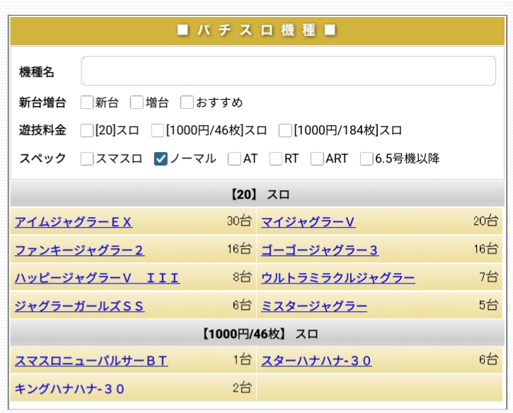Check the おすすめ checkbox
513x413 pixels.
click(x=187, y=103)
